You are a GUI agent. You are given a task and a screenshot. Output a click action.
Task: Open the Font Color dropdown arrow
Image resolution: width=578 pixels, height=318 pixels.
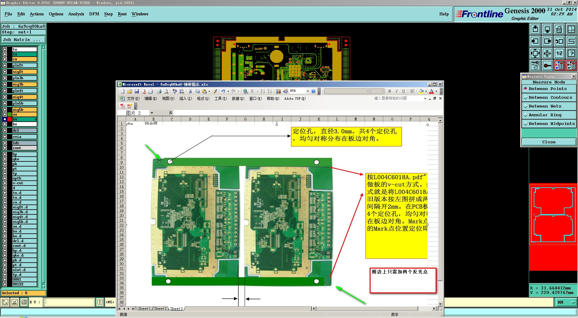point(436,91)
